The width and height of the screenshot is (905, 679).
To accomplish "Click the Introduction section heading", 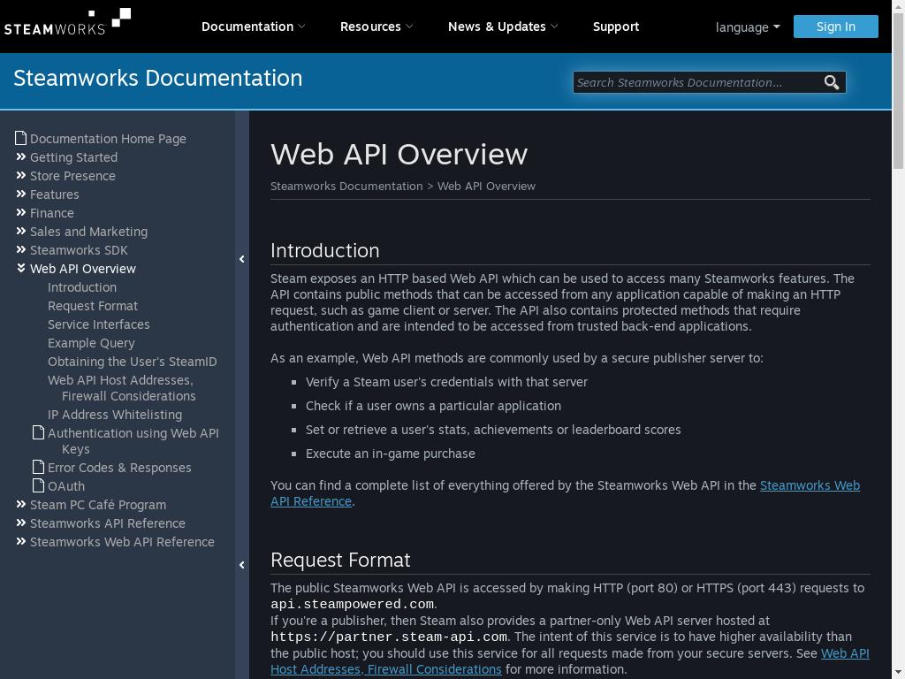I will click(x=325, y=250).
